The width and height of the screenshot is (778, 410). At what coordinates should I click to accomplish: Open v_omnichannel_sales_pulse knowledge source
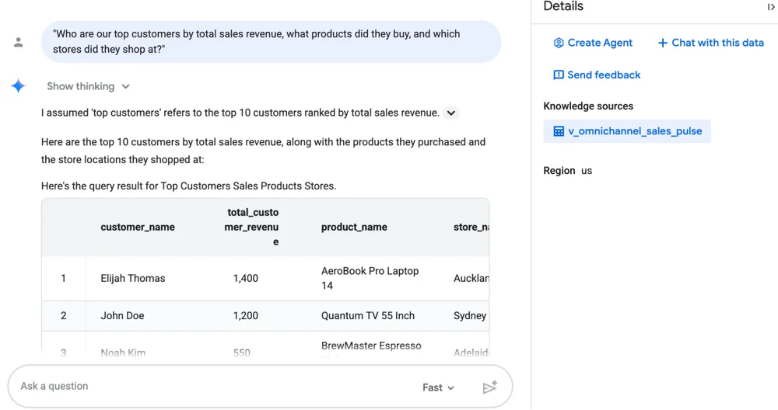click(627, 131)
